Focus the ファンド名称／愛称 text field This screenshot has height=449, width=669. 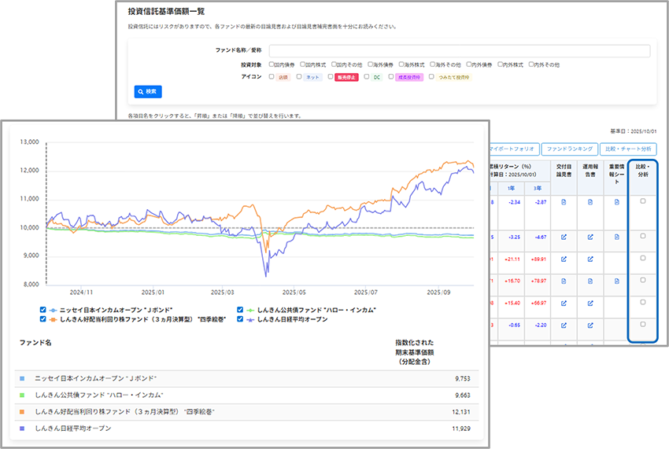tap(460, 51)
